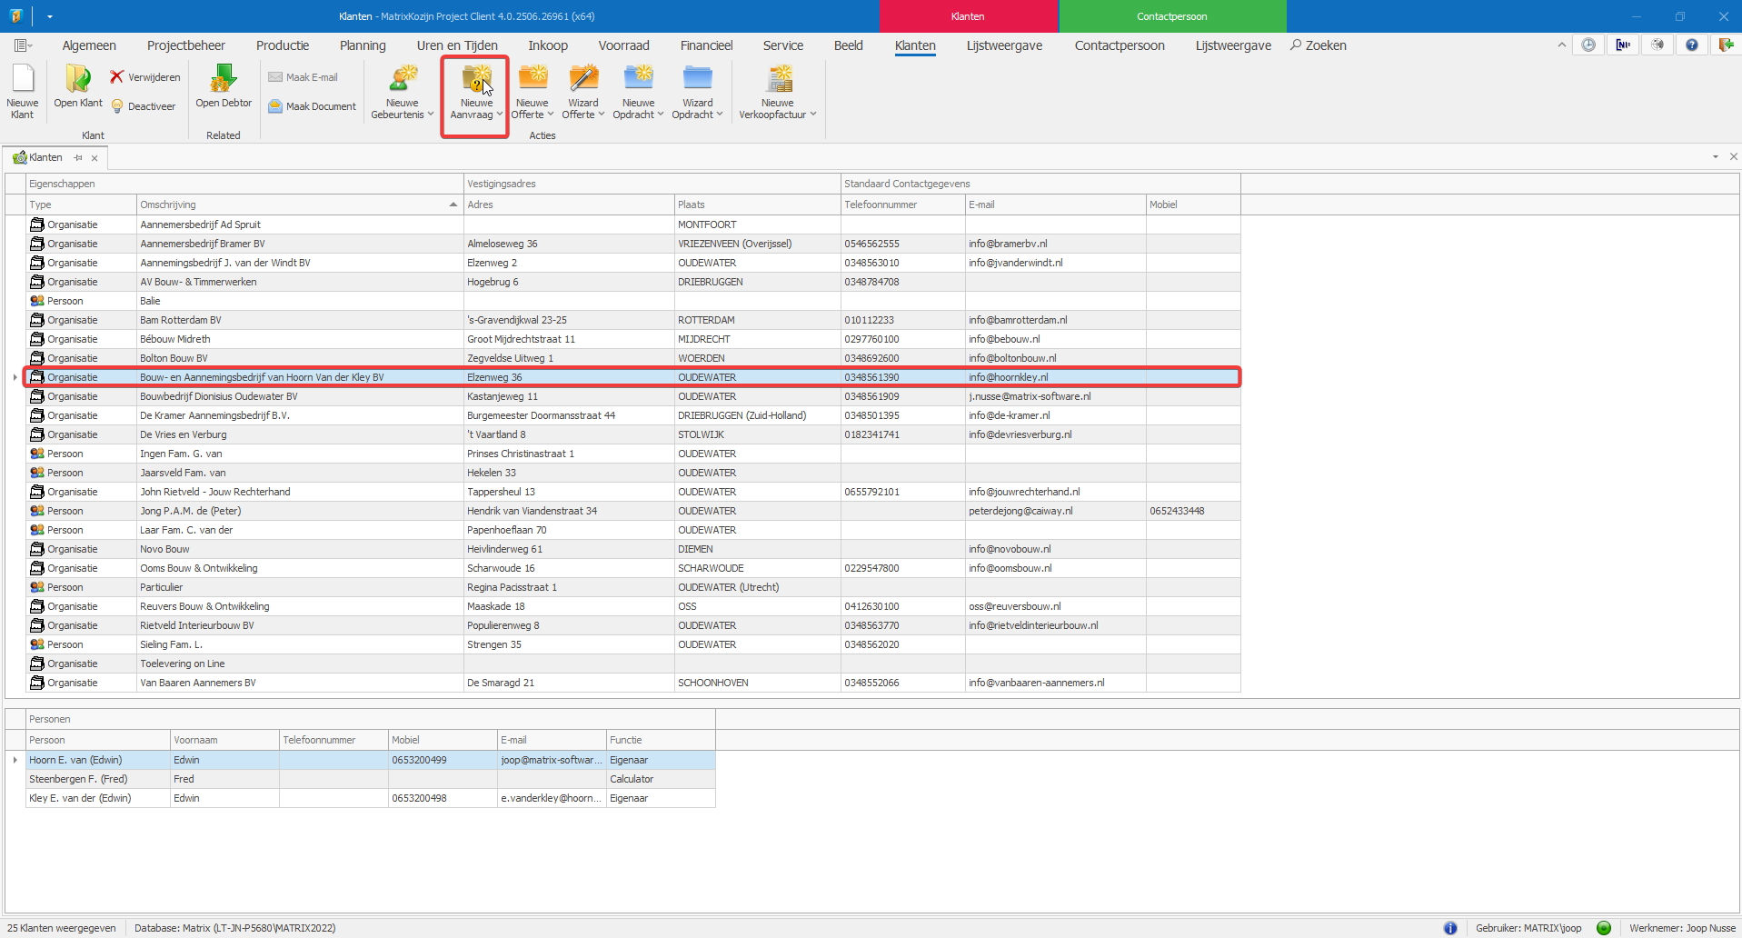Viewport: 1742px width, 938px height.
Task: Select row Novo Bouw
Action: coord(633,549)
